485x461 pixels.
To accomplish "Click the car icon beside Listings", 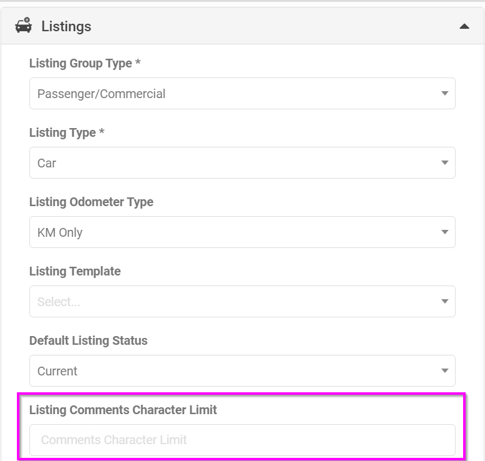I will [24, 26].
